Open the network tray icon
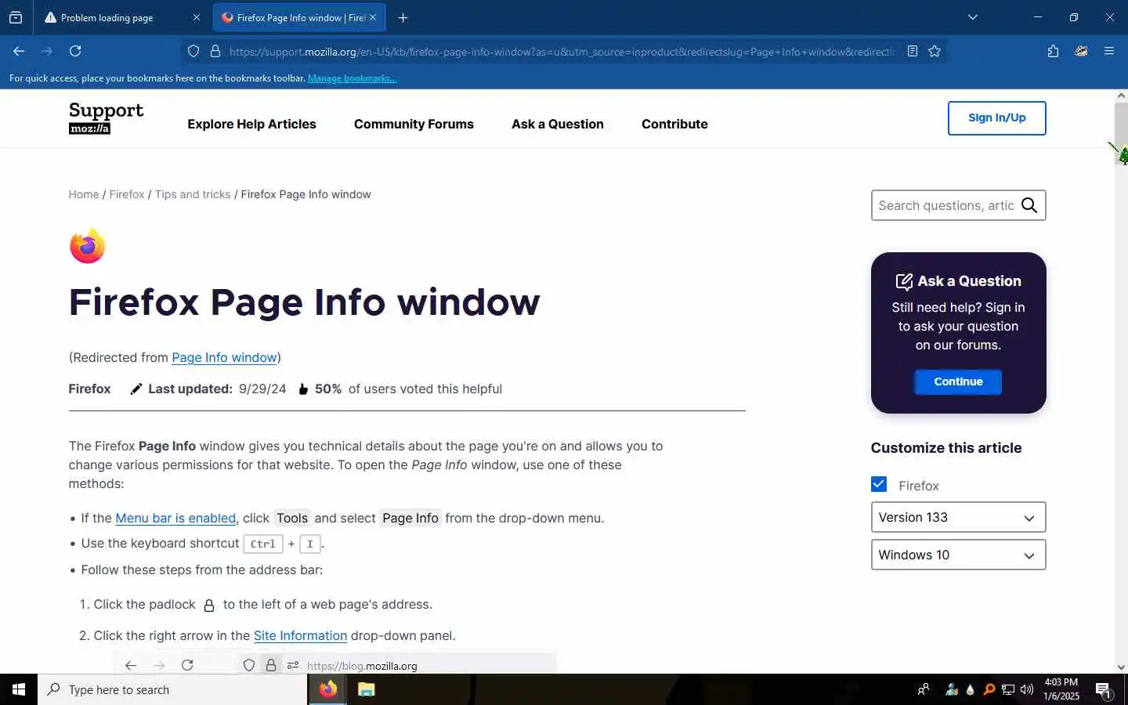Image resolution: width=1128 pixels, height=705 pixels. coord(1008,689)
